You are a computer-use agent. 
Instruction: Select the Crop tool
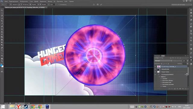2,21
